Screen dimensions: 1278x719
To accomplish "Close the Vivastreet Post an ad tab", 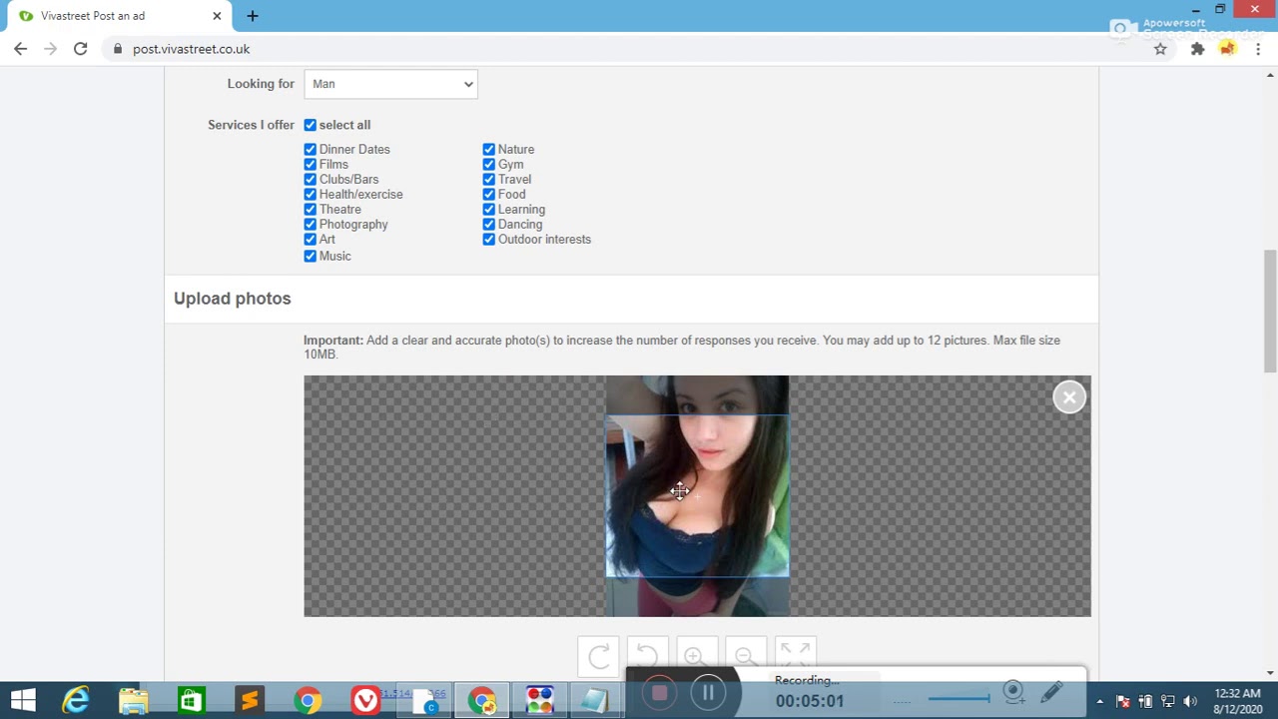I will coord(217,16).
